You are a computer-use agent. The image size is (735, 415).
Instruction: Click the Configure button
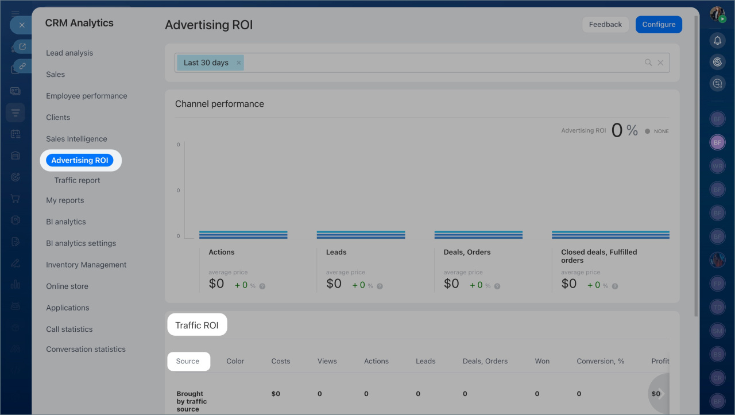click(x=659, y=25)
